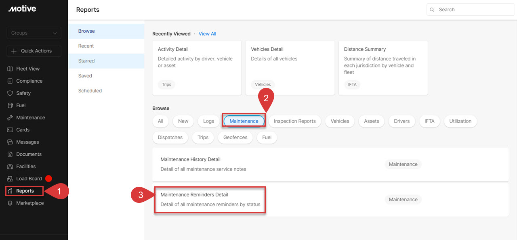Open the Distance Summary report card
The width and height of the screenshot is (517, 240).
point(383,67)
